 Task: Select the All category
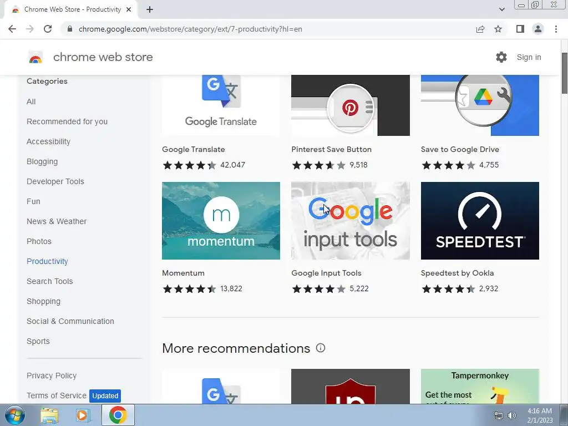pyautogui.click(x=31, y=102)
